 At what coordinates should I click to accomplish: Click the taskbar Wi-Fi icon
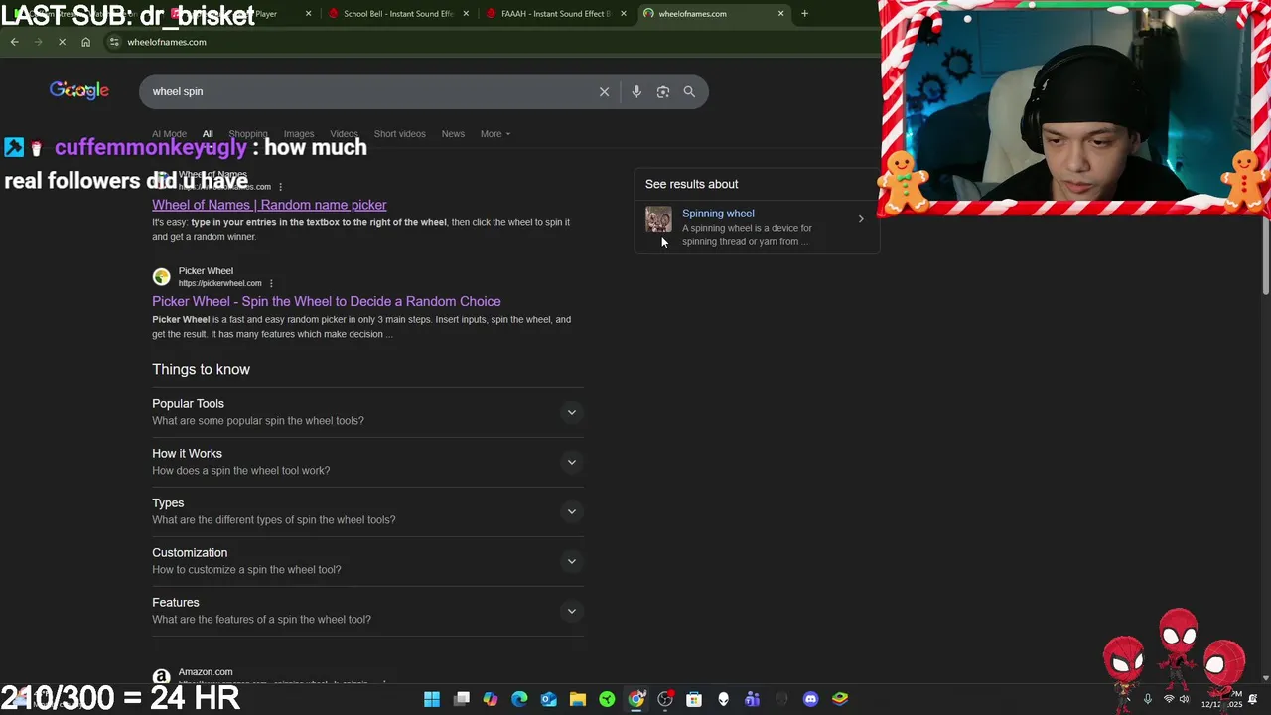pos(1168,699)
